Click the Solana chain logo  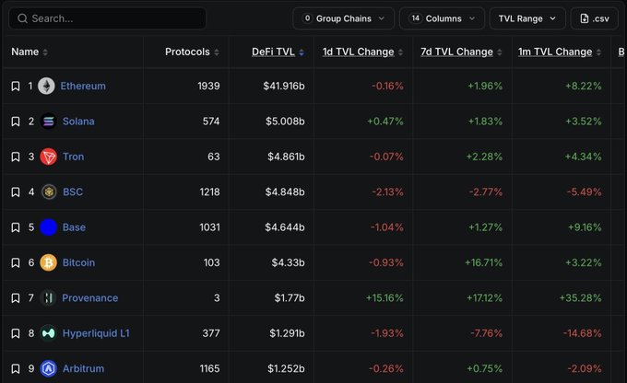(48, 122)
